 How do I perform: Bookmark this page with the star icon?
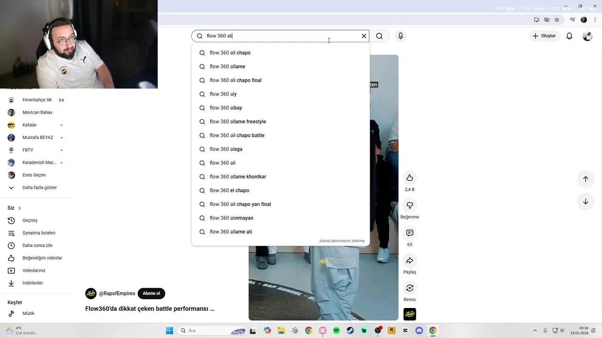tap(557, 20)
